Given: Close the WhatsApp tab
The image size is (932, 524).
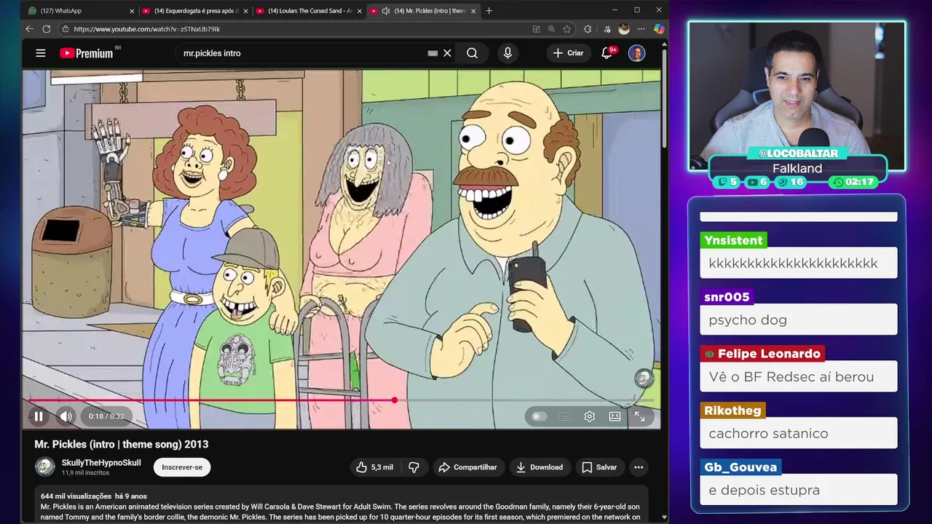Looking at the screenshot, I should 132,11.
